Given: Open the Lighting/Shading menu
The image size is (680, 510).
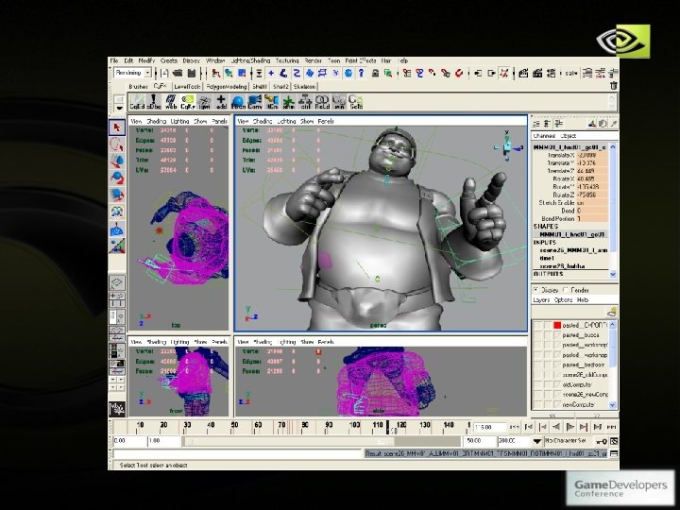Looking at the screenshot, I should point(250,60).
